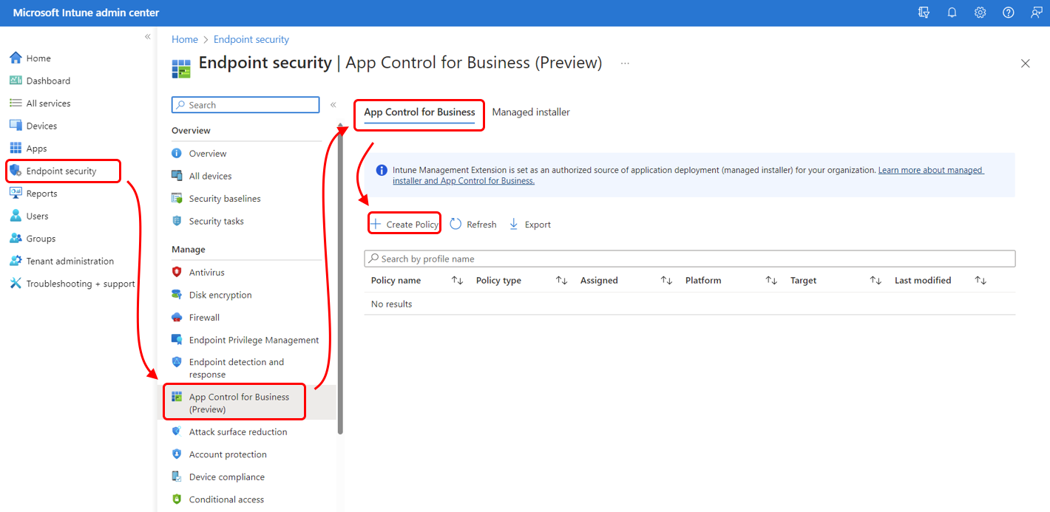The width and height of the screenshot is (1050, 512).
Task: Sort by Target column arrows
Action: click(875, 280)
